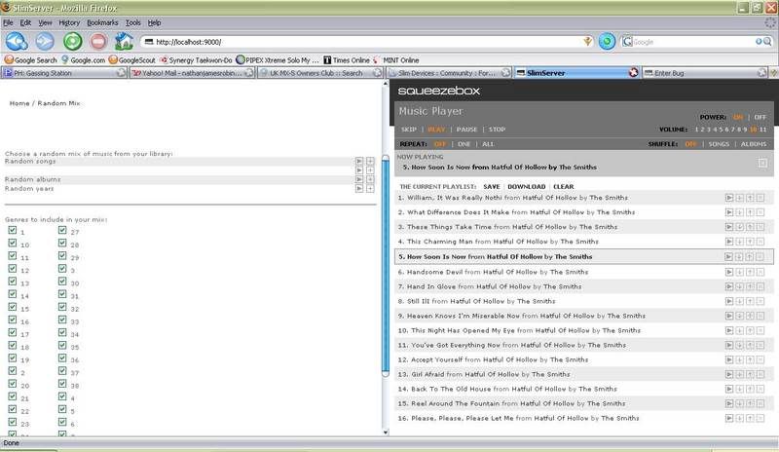Click the Firefox Back navigation button
This screenshot has width=779, height=452.
pyautogui.click(x=17, y=42)
